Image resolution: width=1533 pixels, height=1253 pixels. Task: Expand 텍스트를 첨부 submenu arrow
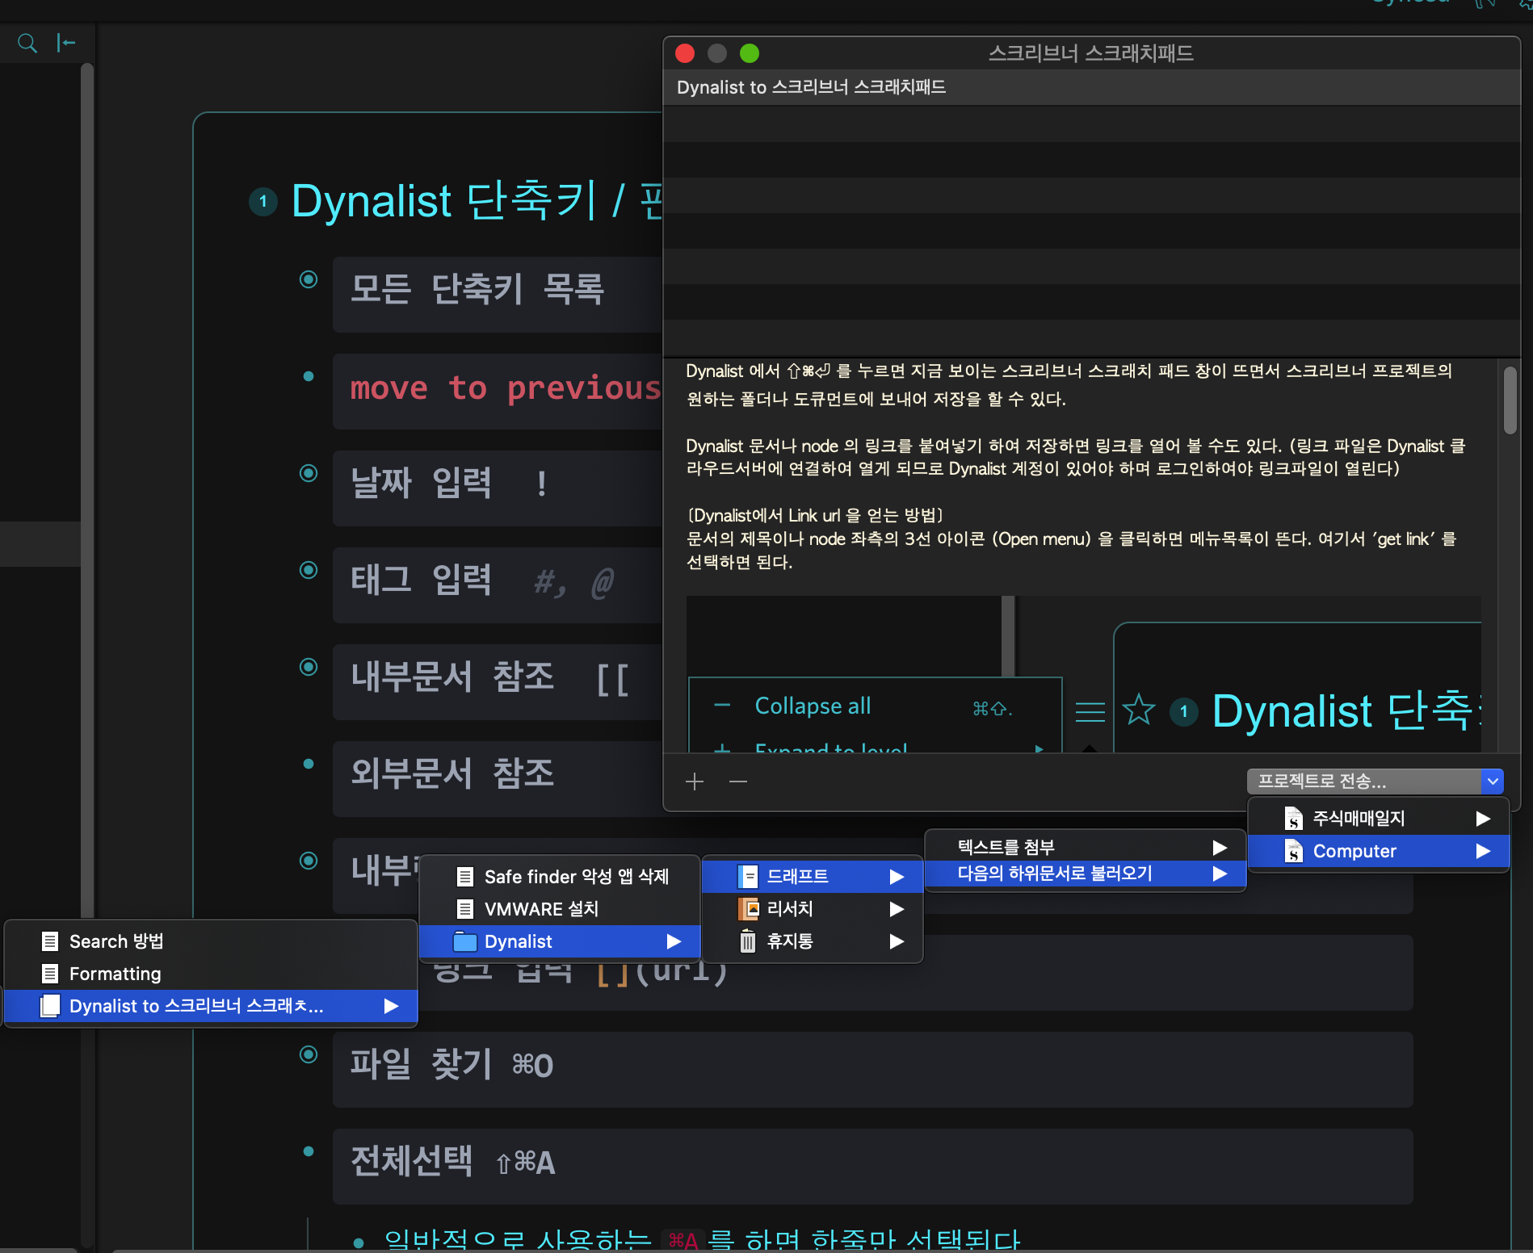click(x=1220, y=847)
